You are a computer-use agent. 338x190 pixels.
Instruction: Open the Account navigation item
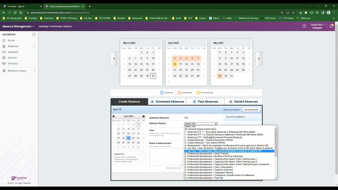[12, 58]
